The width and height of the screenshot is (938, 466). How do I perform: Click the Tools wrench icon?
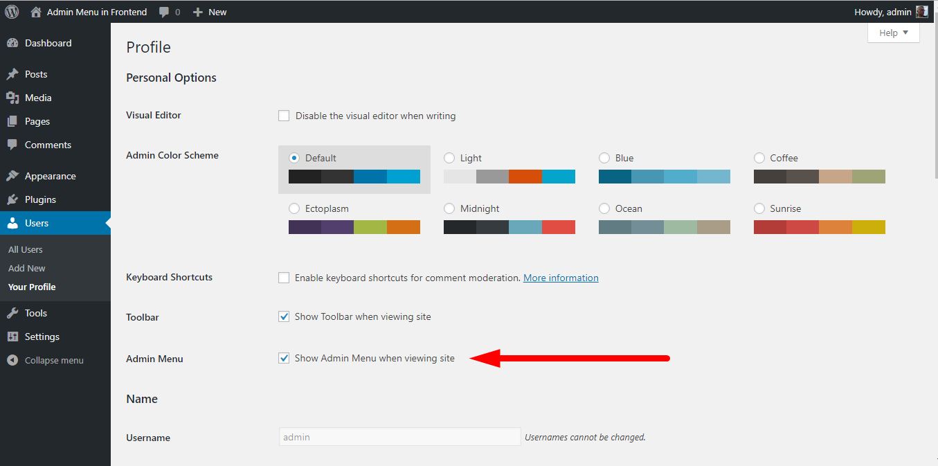tap(12, 313)
